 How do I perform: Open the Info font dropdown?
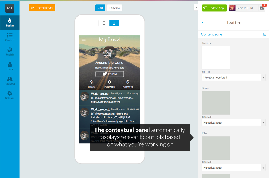(234, 168)
